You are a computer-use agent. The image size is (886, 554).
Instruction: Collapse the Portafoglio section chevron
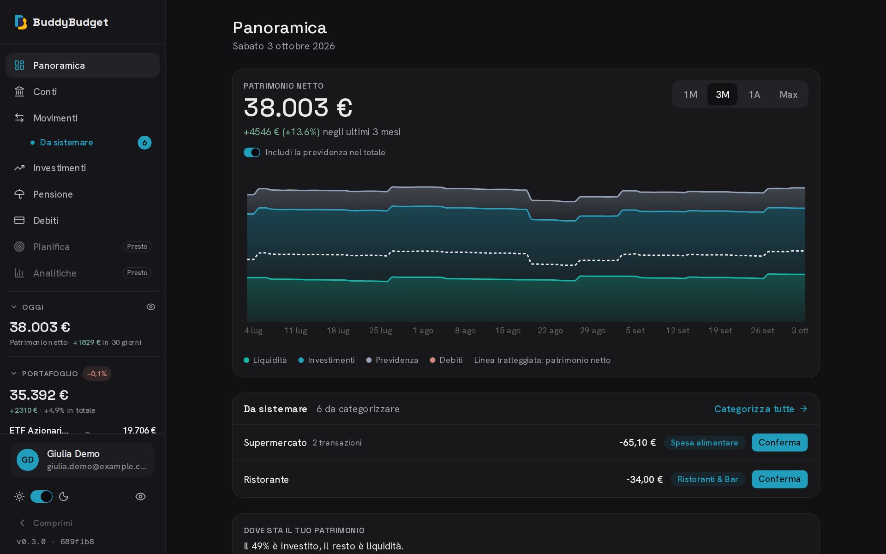click(x=14, y=373)
